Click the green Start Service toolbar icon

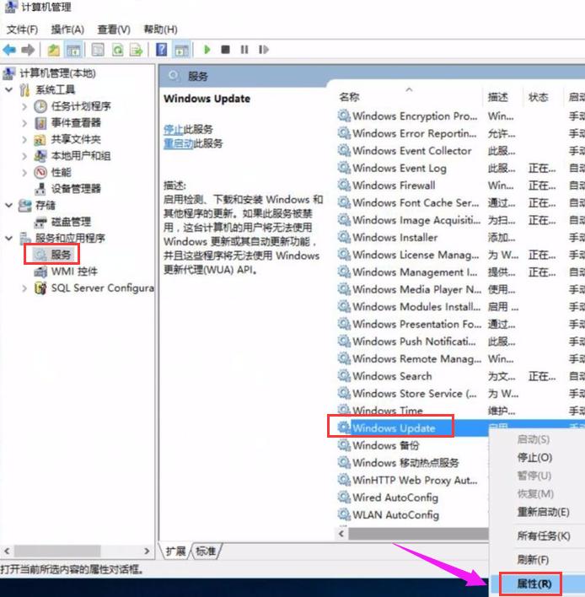point(207,50)
